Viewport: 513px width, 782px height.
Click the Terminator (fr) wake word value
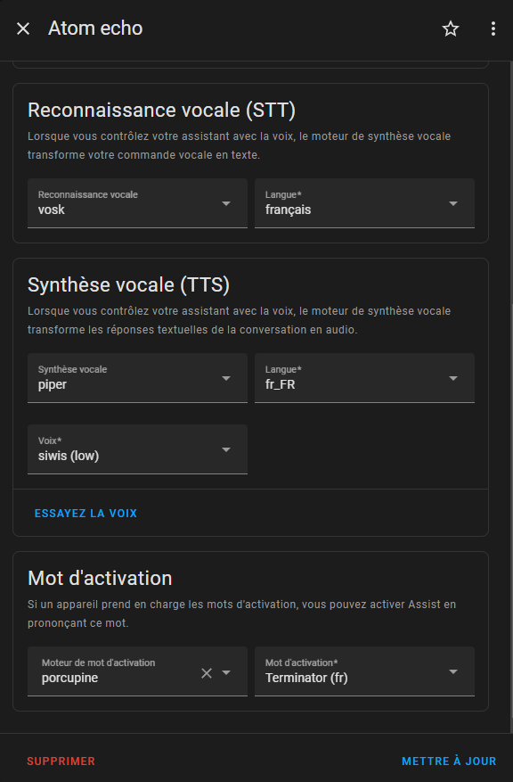point(306,678)
